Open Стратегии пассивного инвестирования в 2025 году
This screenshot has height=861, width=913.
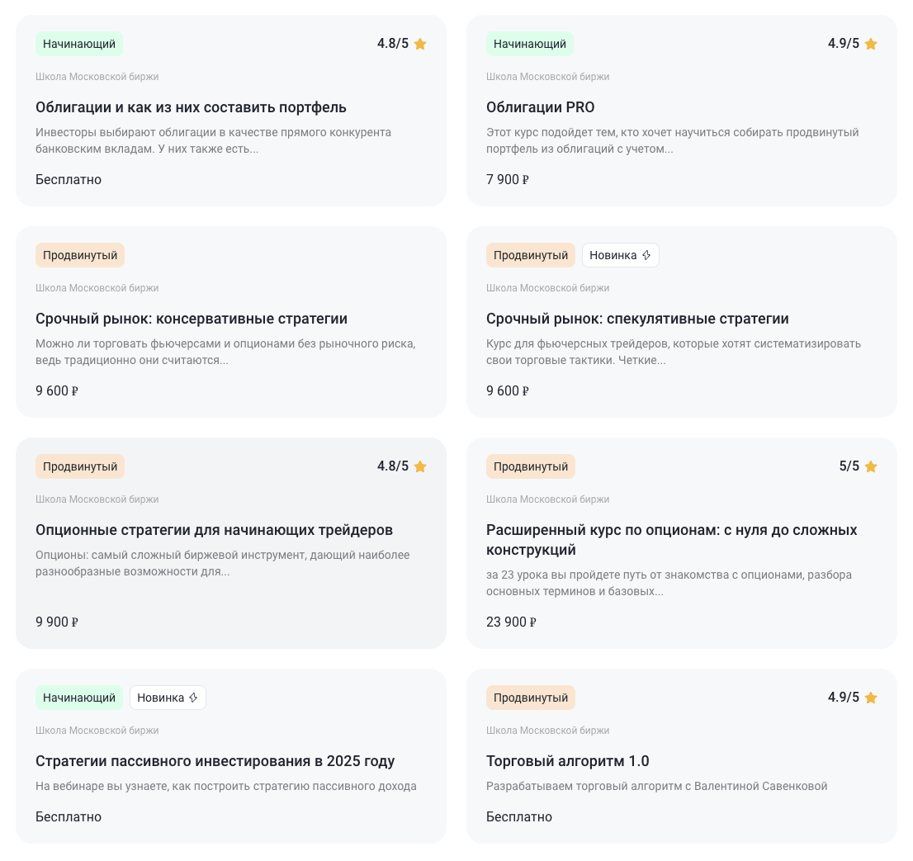pos(215,761)
